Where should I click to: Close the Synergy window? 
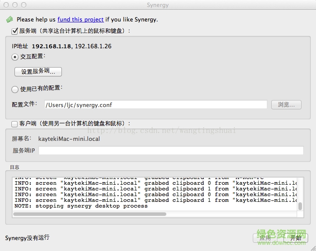(6, 5)
